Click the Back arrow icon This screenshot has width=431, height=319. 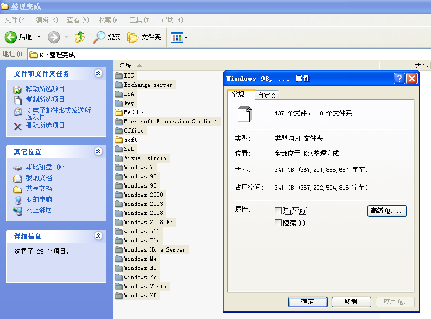[11, 37]
